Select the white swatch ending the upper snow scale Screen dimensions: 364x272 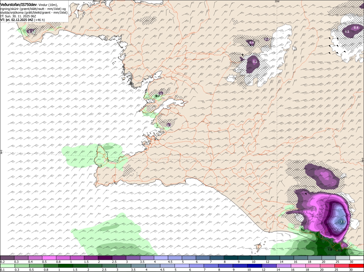coord(357,258)
